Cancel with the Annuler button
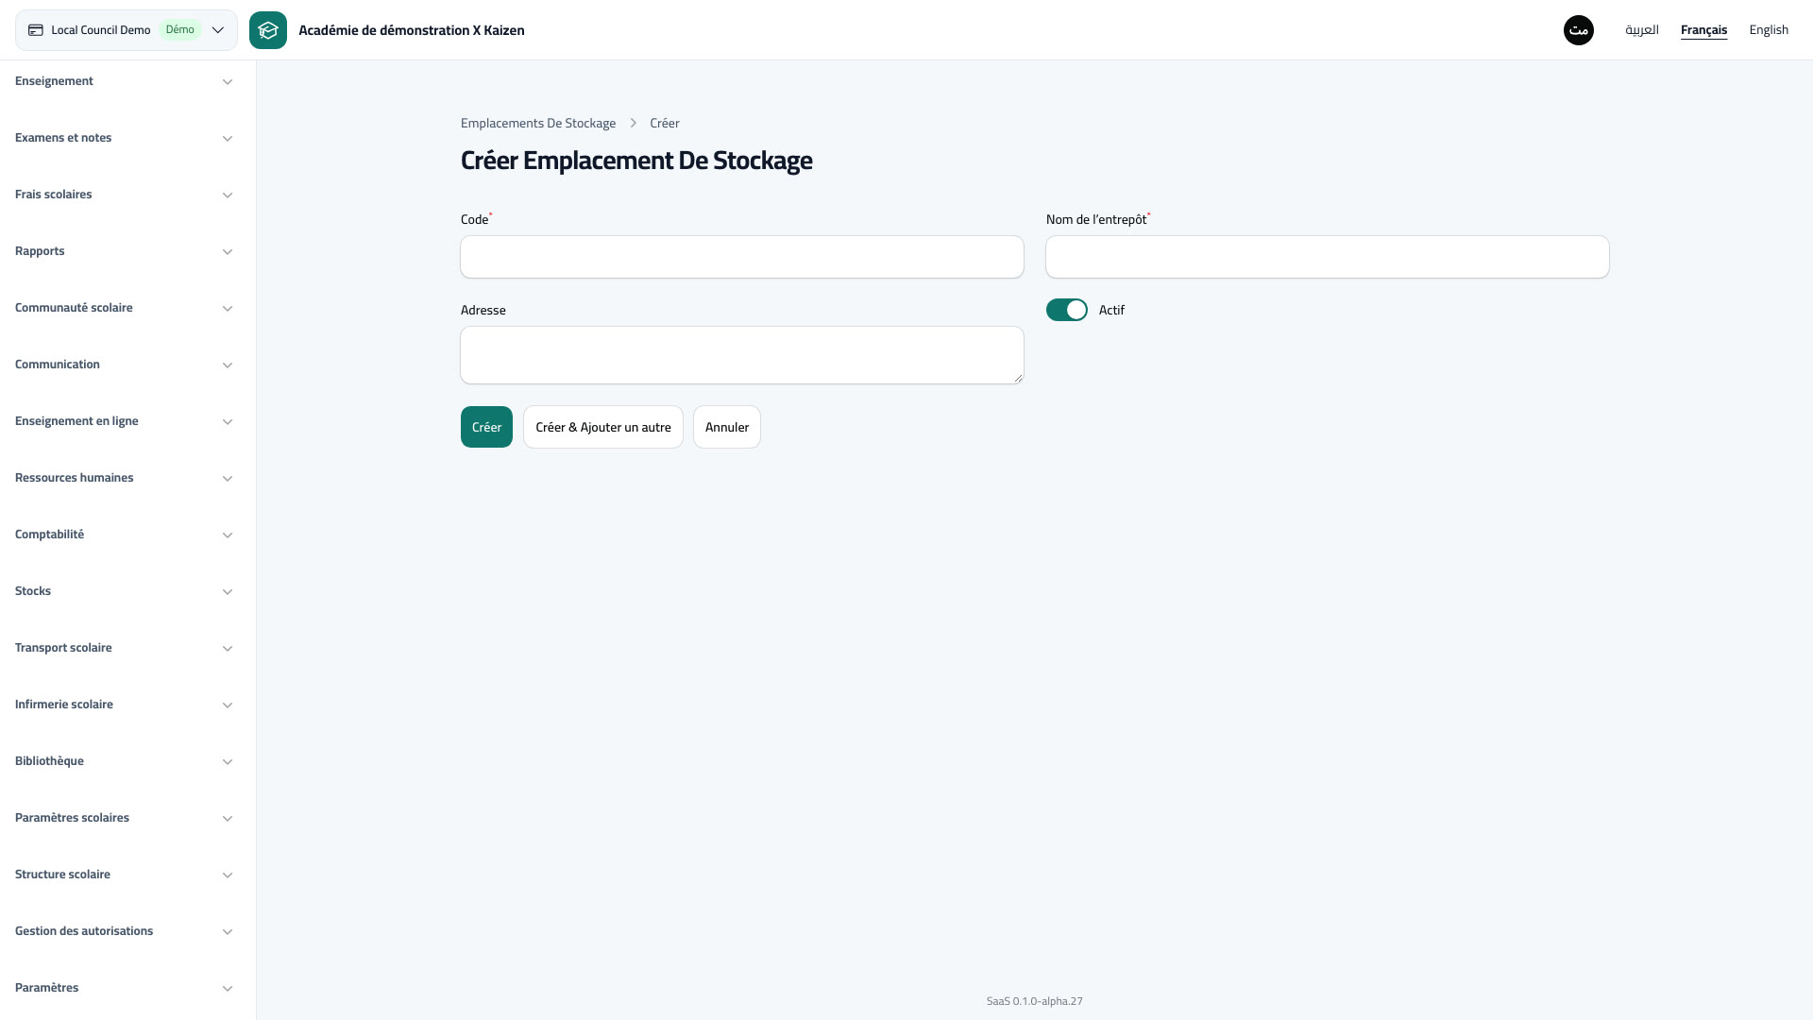Screen dimensions: 1813x1020 pyautogui.click(x=727, y=427)
